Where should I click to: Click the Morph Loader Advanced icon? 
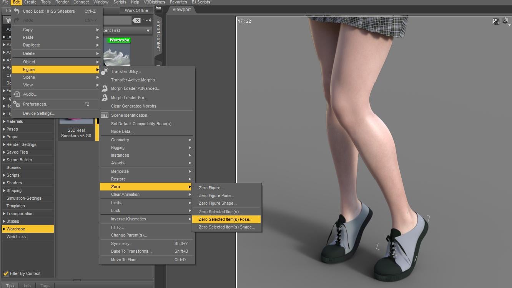pyautogui.click(x=104, y=88)
